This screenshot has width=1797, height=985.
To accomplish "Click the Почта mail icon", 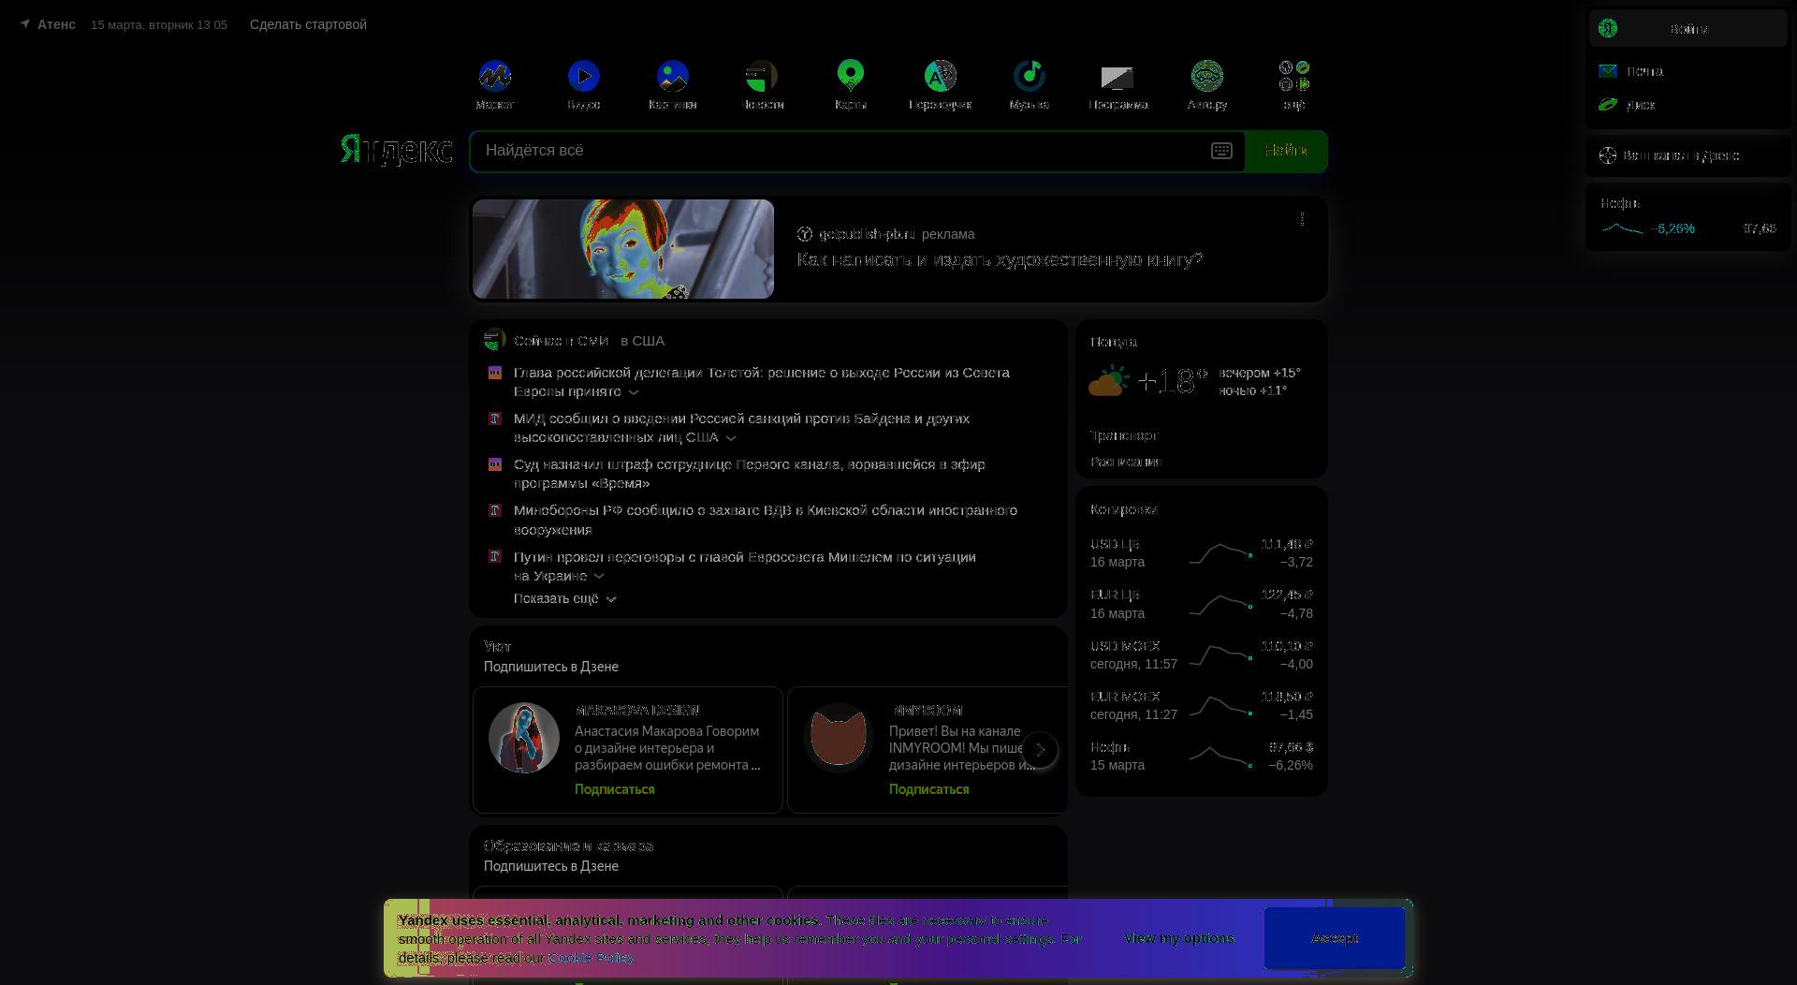I will [x=1608, y=71].
